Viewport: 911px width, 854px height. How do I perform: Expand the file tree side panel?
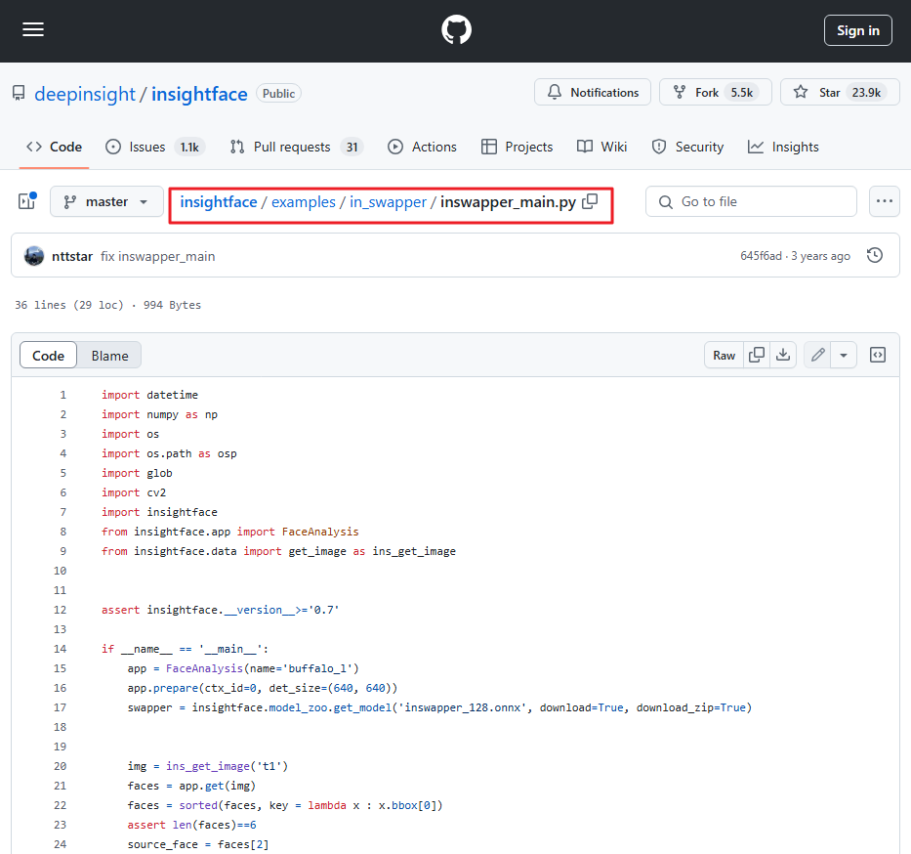26,201
